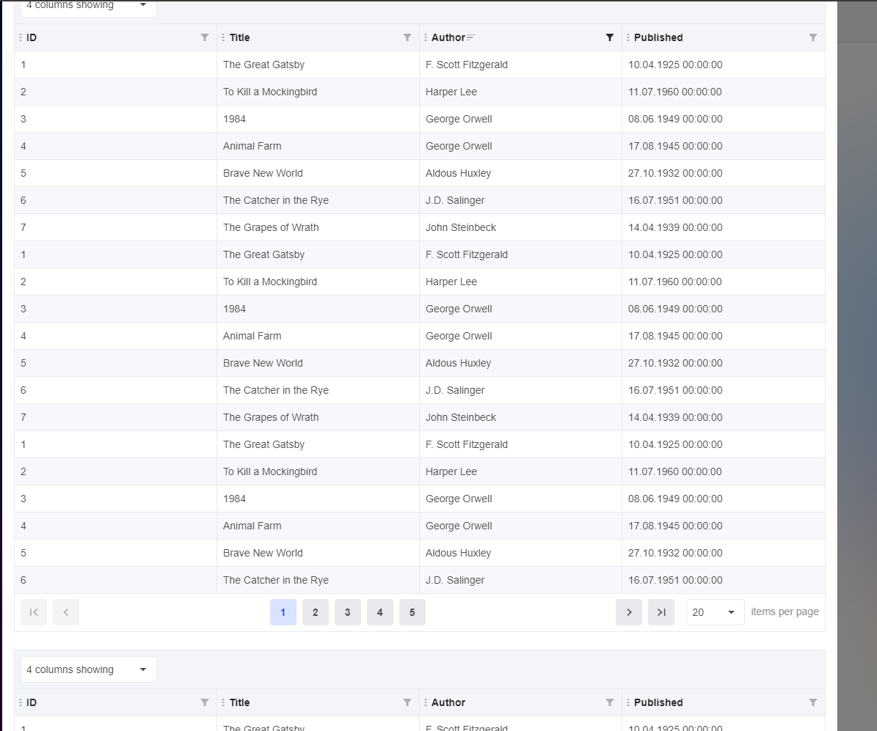Go to previous page of the grid
Viewport: 877px width, 731px height.
coord(66,612)
